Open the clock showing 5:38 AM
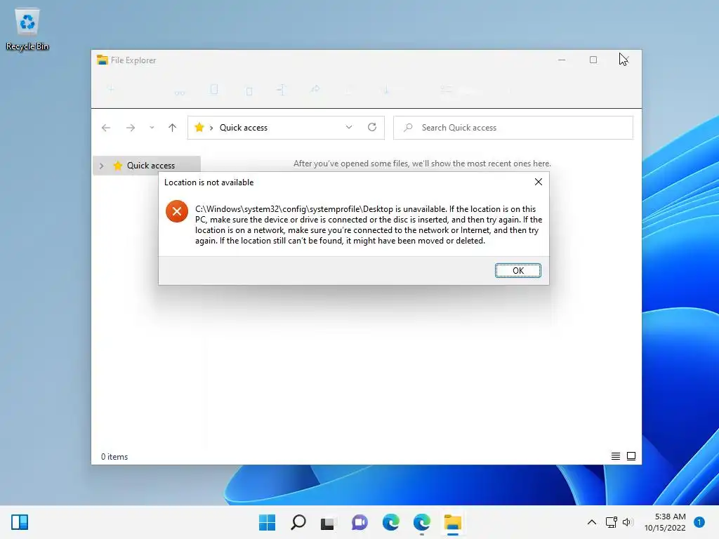 [665, 522]
